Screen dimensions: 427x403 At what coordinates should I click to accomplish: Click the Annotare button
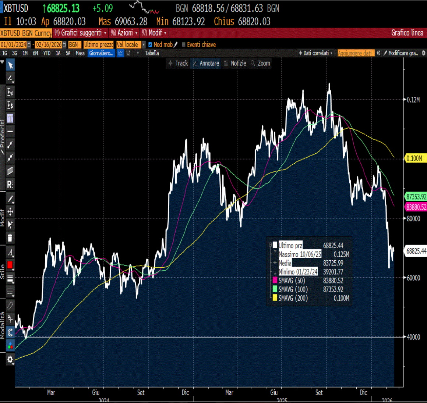[206, 63]
